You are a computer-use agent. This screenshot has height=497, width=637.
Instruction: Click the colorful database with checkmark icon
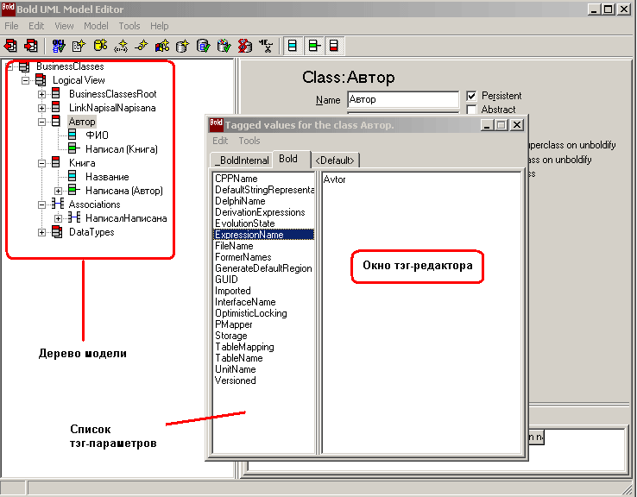pyautogui.click(x=224, y=46)
